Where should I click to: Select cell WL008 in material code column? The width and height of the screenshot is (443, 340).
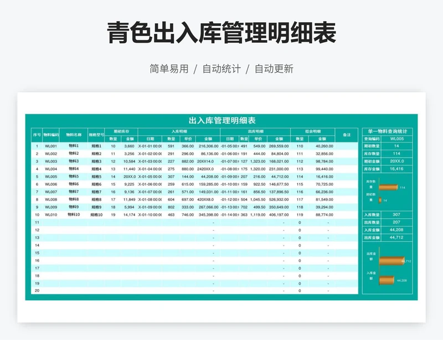51,200
